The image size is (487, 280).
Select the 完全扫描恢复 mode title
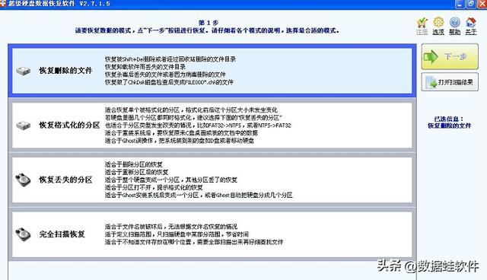(x=62, y=234)
